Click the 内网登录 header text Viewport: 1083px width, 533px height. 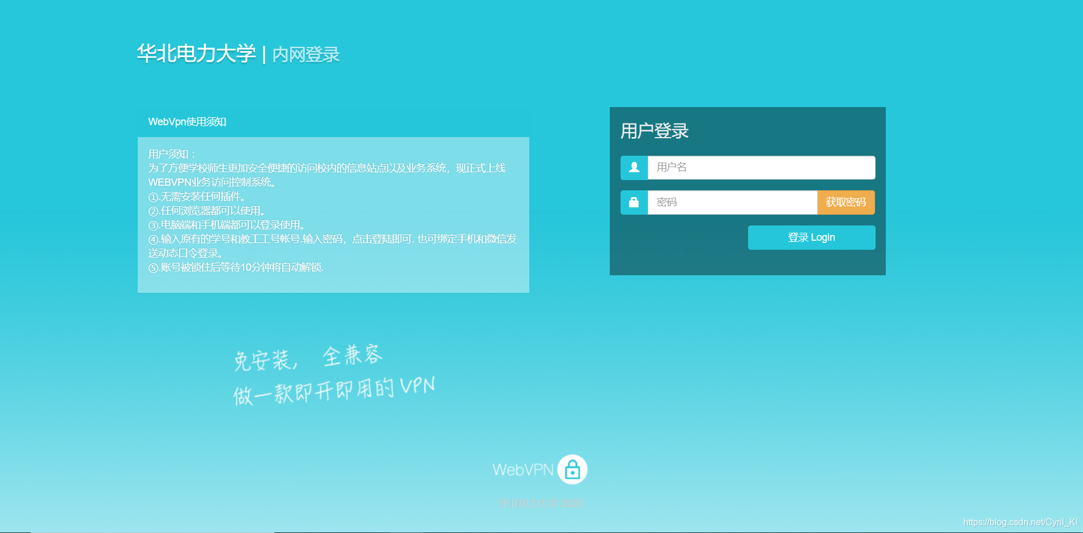click(x=306, y=55)
